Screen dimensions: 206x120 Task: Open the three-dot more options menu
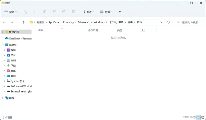click(121, 12)
